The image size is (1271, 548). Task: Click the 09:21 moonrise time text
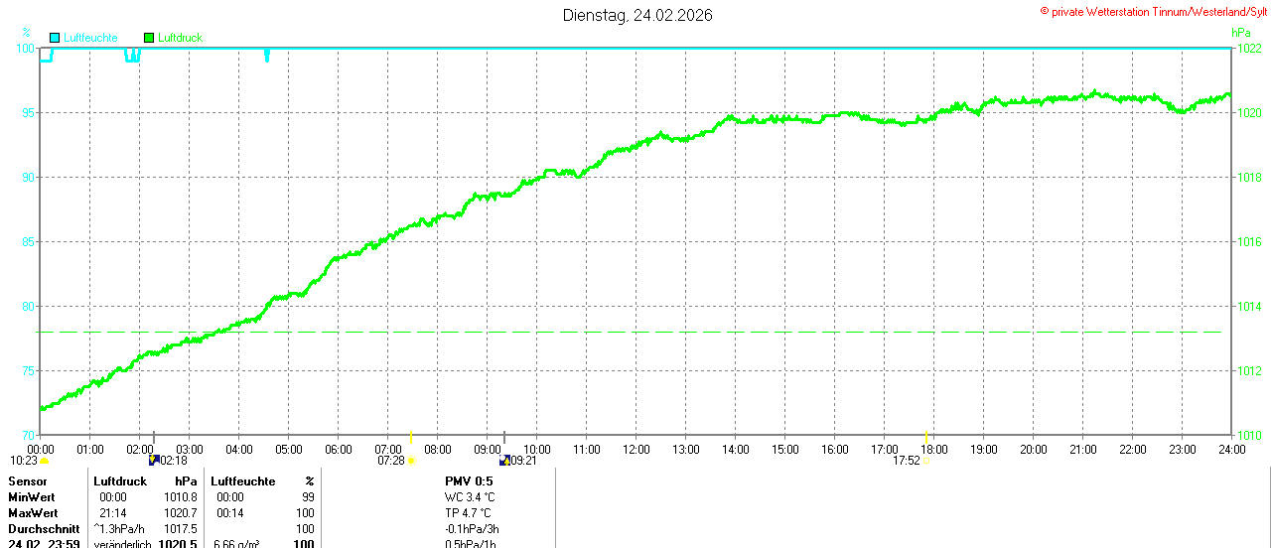pos(523,461)
